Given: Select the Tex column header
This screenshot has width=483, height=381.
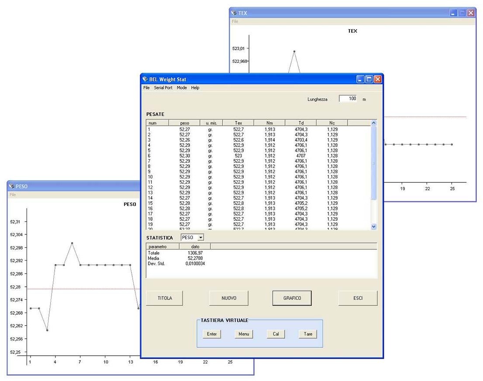Looking at the screenshot, I should pos(238,123).
